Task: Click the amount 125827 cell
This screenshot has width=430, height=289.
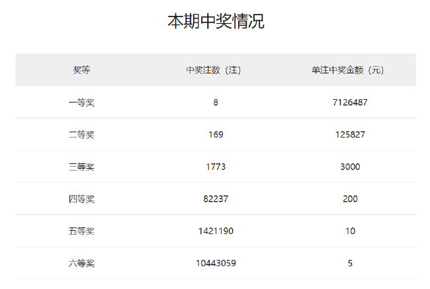Action: click(x=349, y=135)
